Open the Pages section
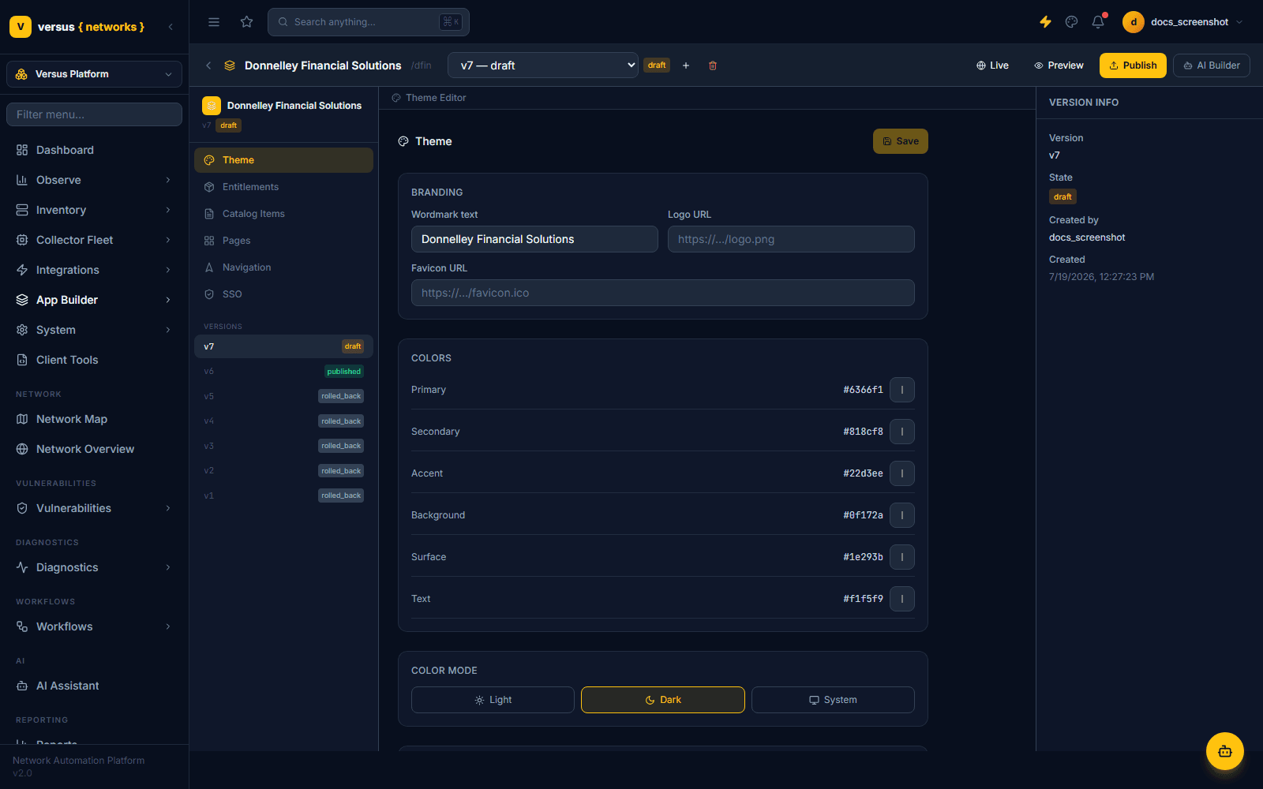 pos(283,241)
